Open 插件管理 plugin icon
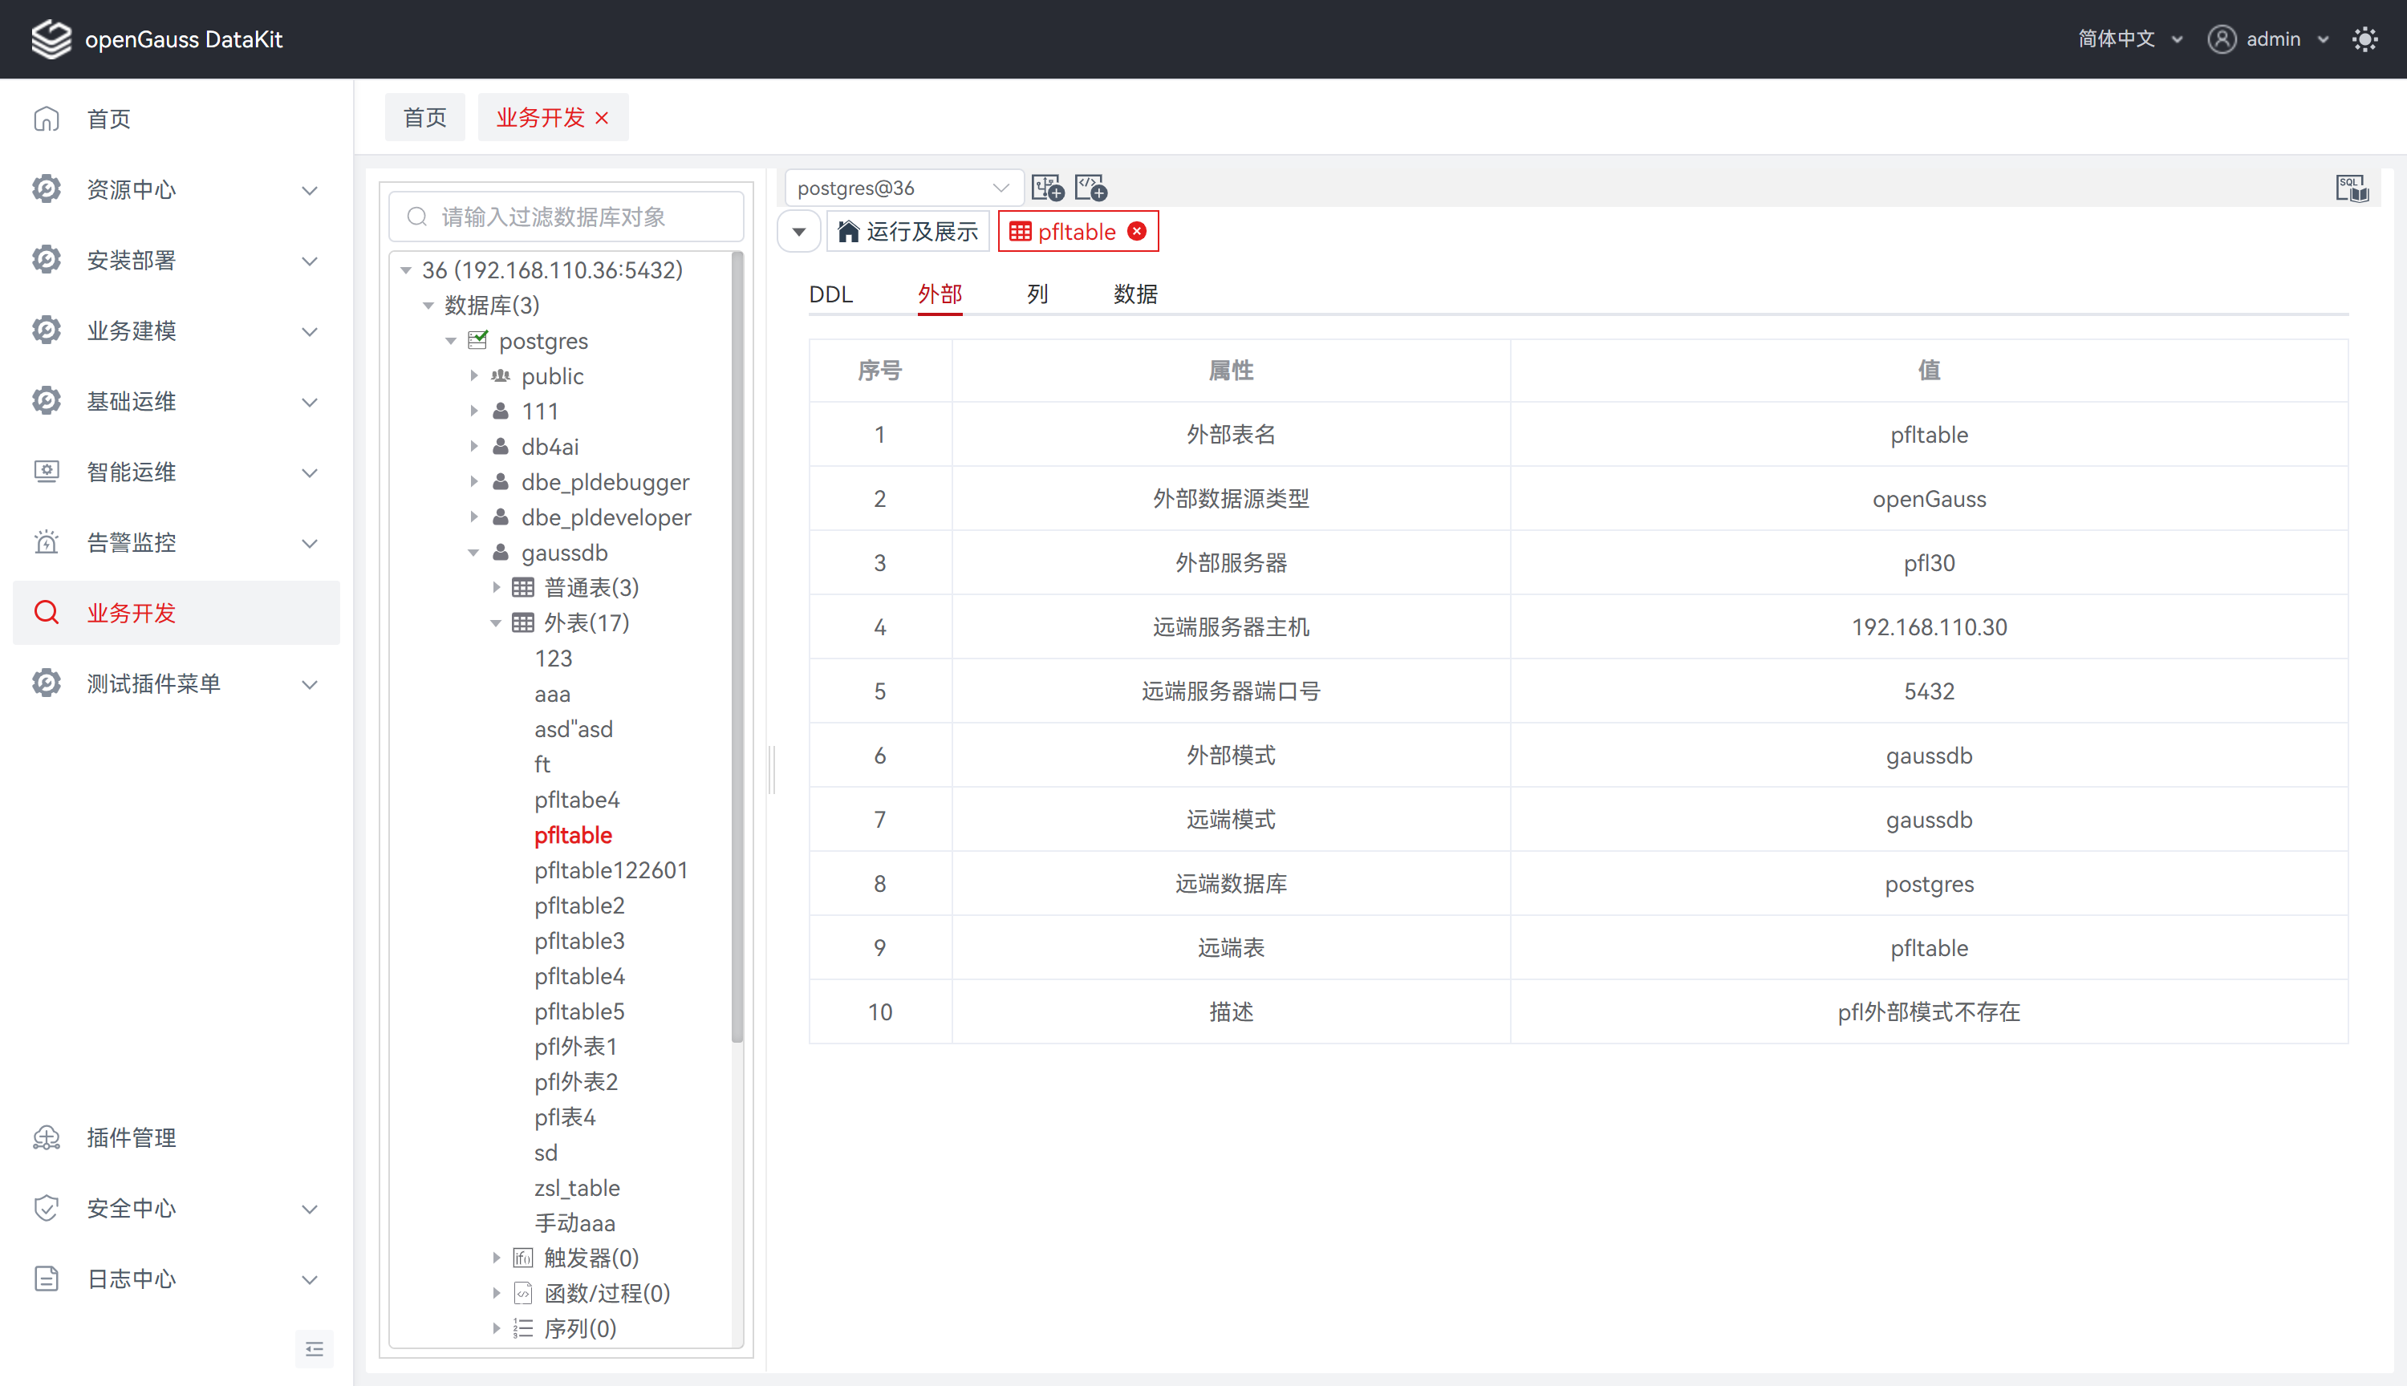The image size is (2407, 1386). (47, 1137)
